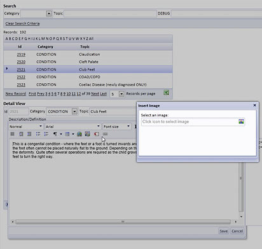Select the Cleft Palate topic cell
Image resolution: width=262 pixels, height=249 pixels.
tap(88, 62)
